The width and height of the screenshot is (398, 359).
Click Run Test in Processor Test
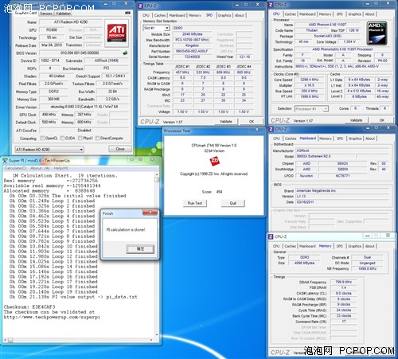pos(195,203)
